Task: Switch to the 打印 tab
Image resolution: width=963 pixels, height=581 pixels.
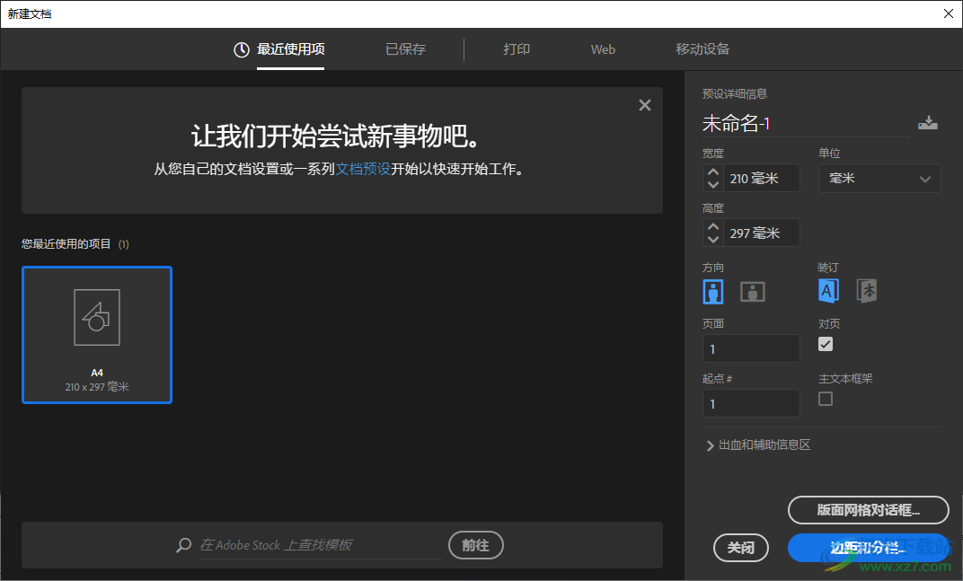Action: pos(517,49)
